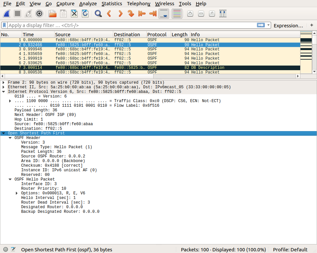Apply display filter arrow button
This screenshot has height=253, width=317.
coord(261,25)
